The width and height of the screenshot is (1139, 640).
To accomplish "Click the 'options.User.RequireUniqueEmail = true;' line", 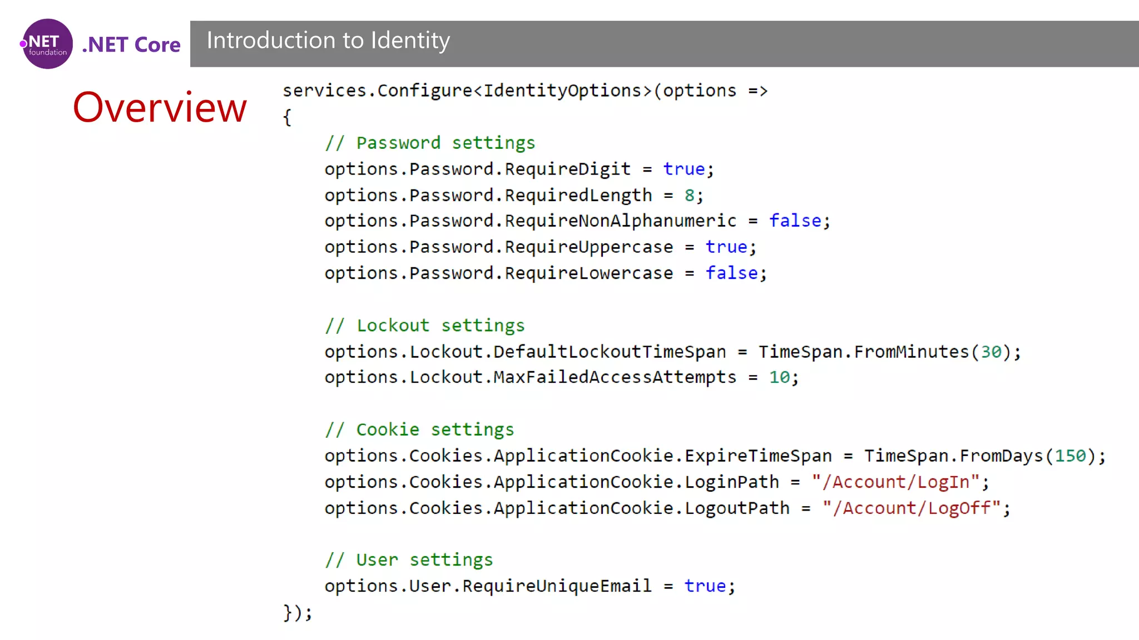I will point(530,586).
